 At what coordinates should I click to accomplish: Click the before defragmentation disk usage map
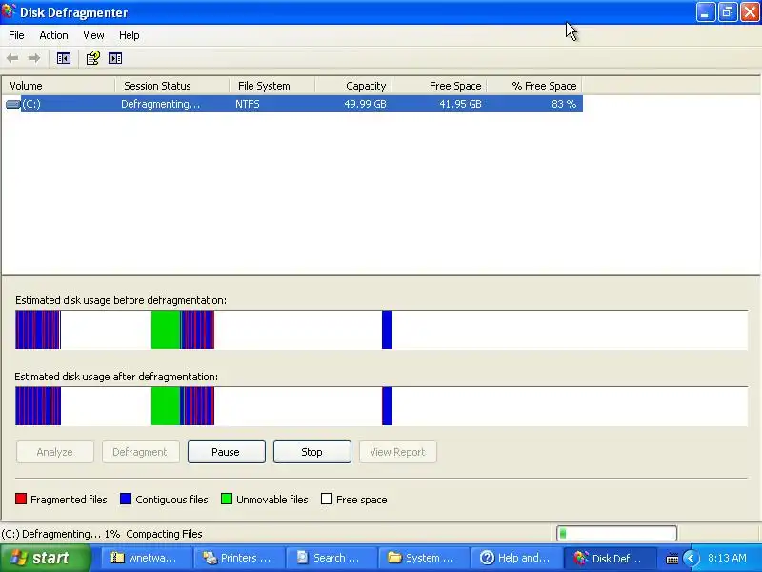[x=382, y=330]
